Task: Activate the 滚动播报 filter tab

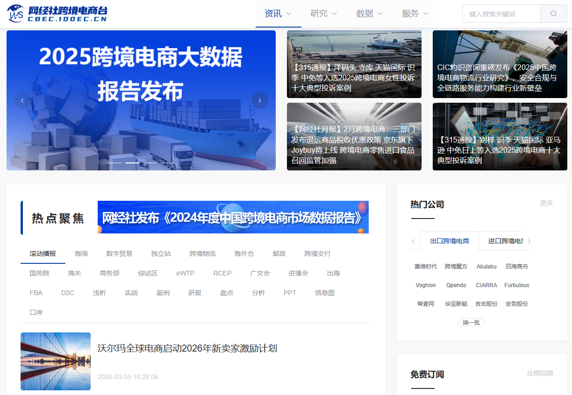Action: pos(42,254)
